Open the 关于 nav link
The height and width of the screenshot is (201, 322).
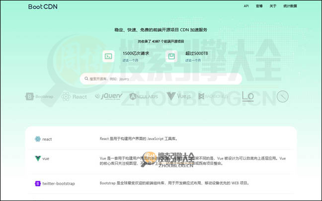point(273,6)
